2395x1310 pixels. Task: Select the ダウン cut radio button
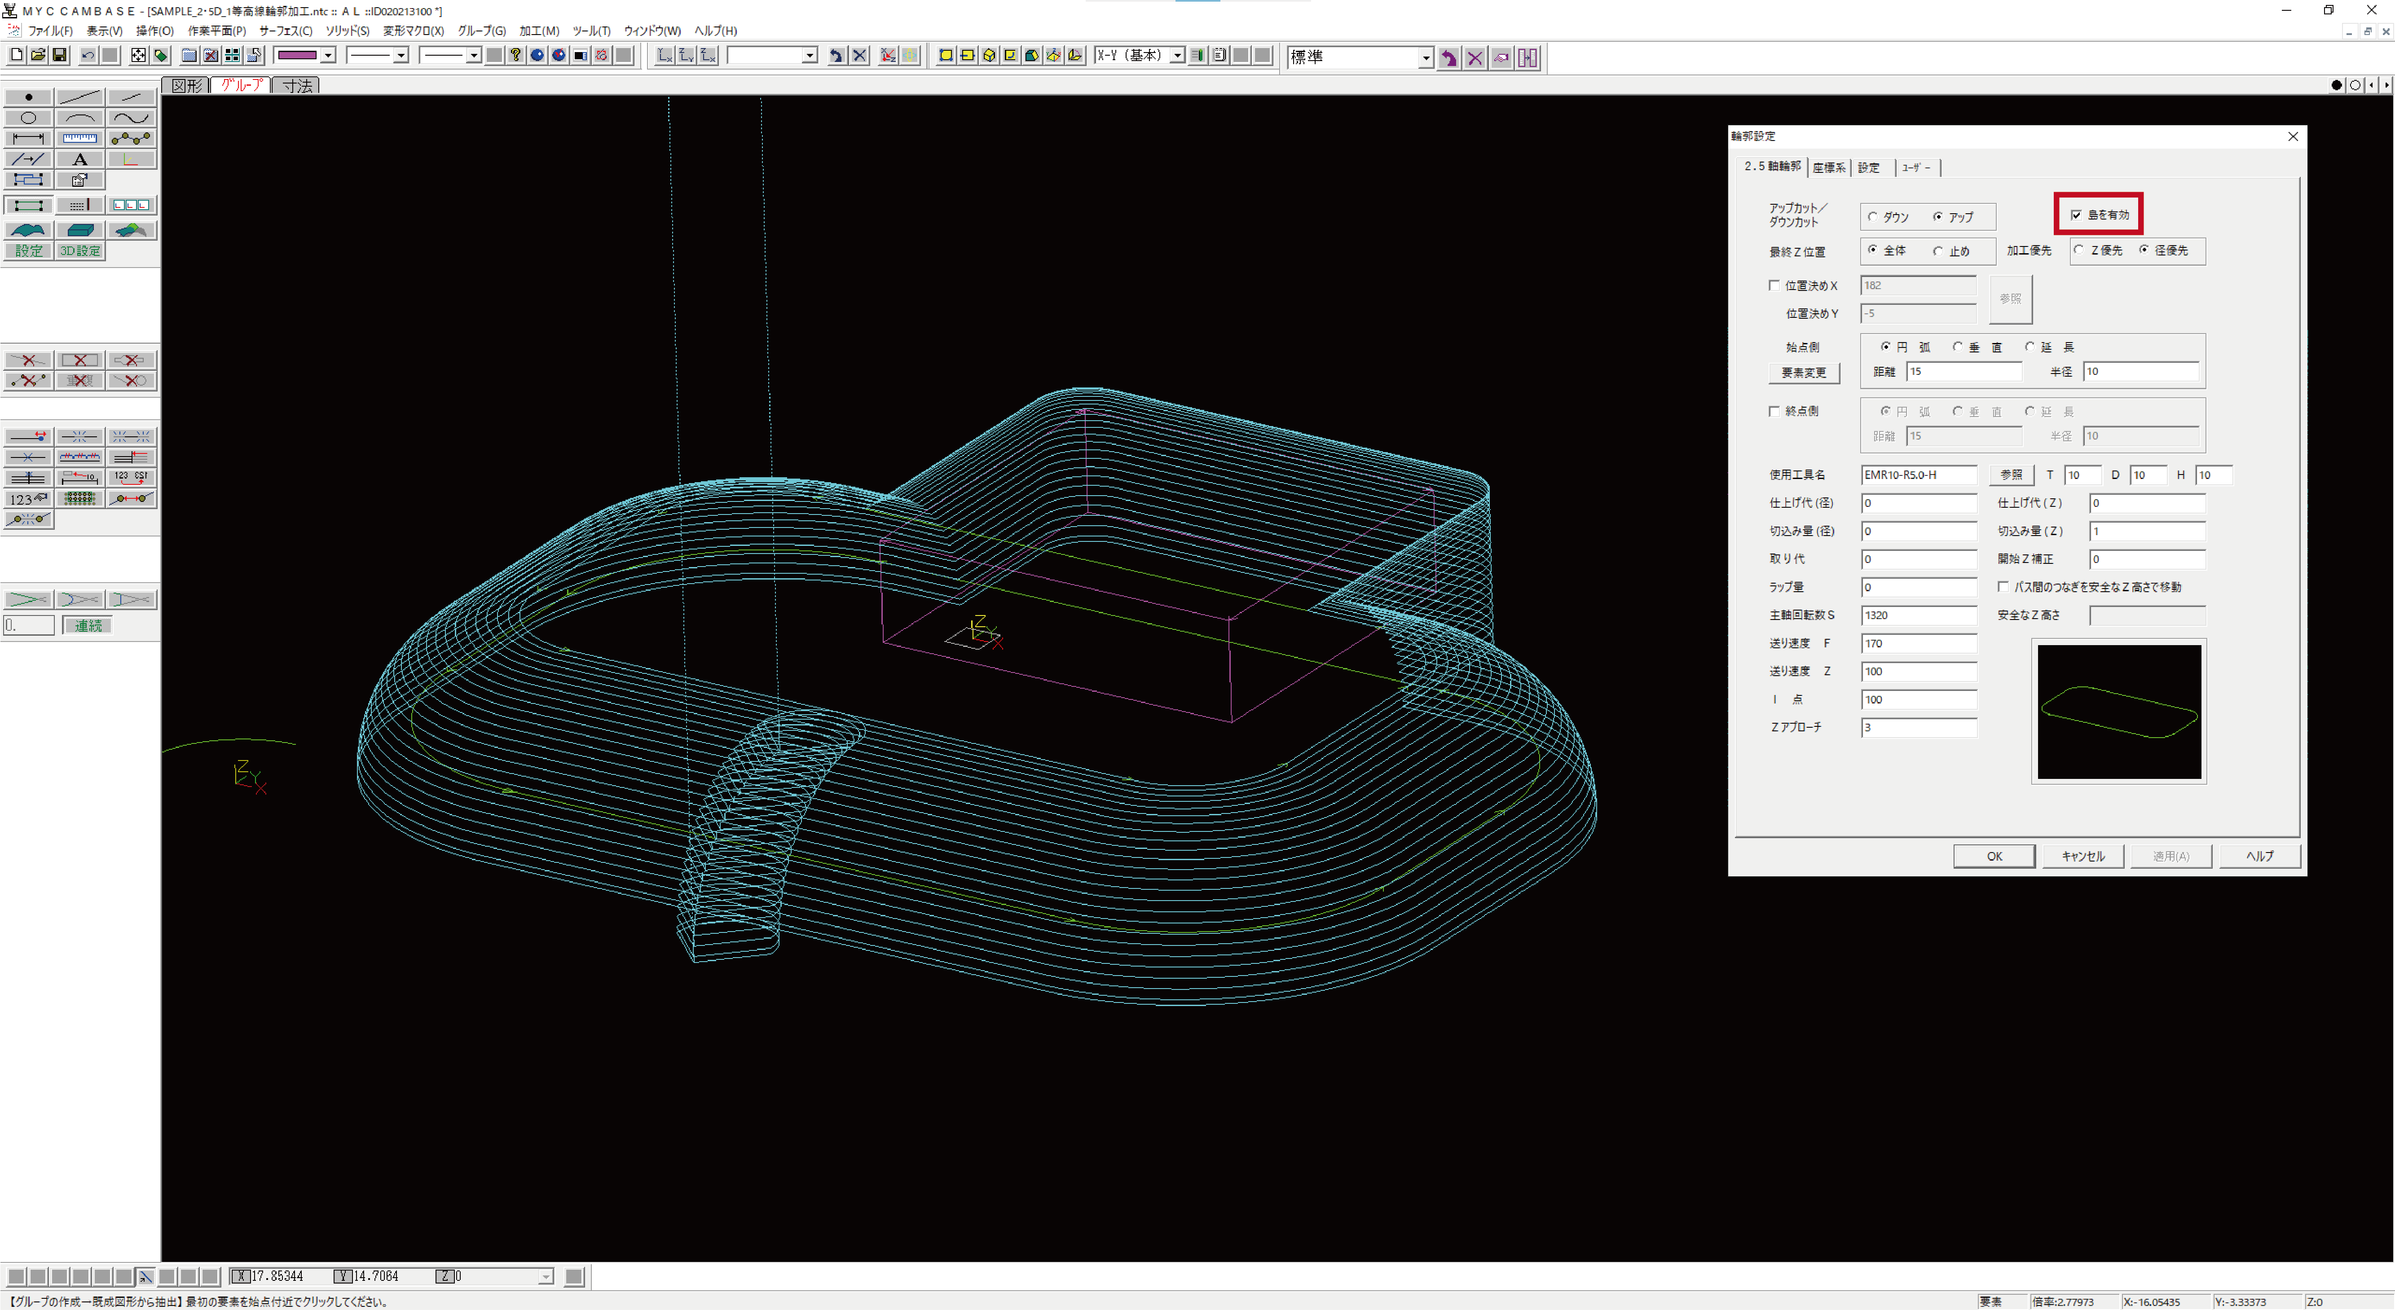[x=1873, y=217]
